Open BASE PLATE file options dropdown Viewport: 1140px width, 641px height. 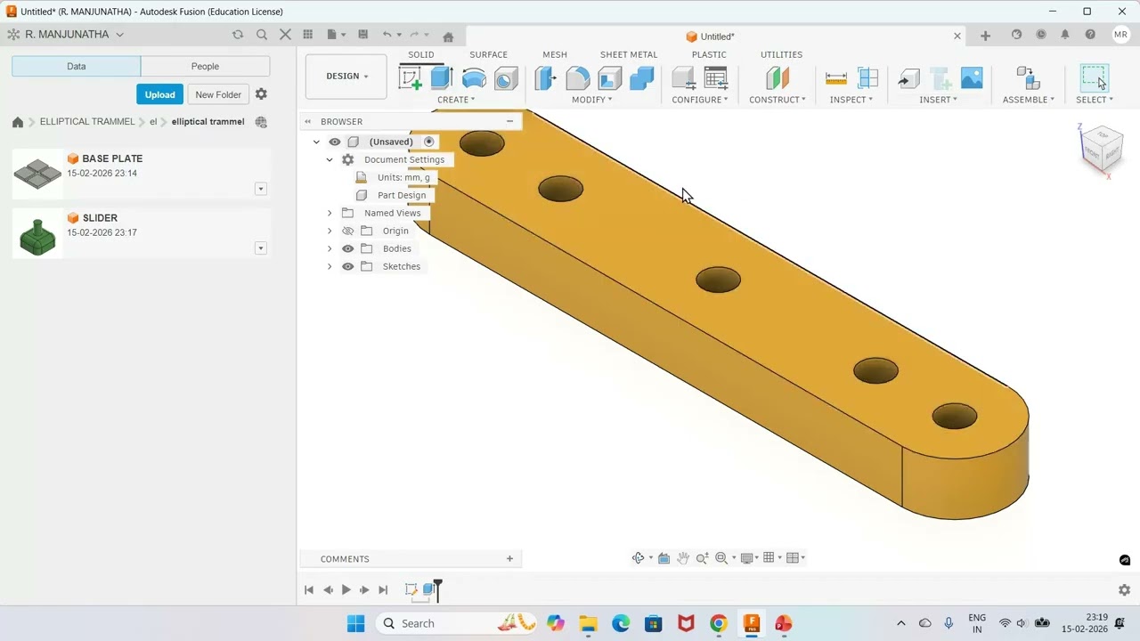pyautogui.click(x=261, y=189)
